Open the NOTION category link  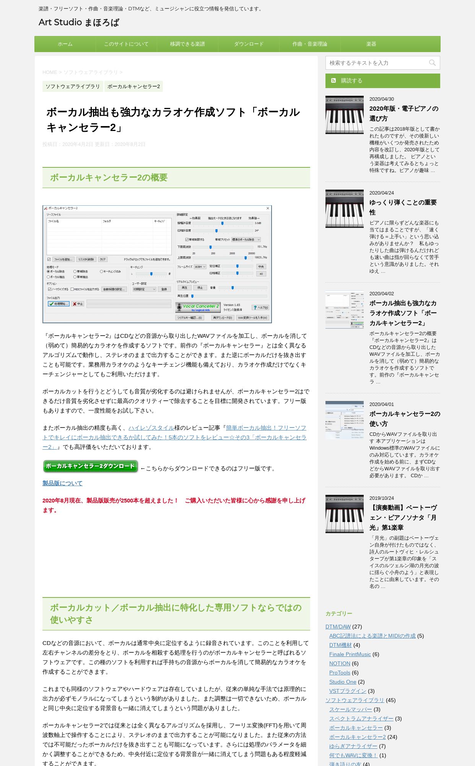click(340, 663)
